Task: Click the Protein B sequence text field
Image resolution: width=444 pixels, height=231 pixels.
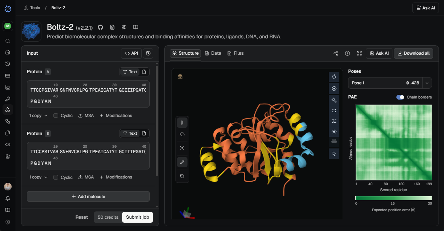Action: tap(88, 156)
